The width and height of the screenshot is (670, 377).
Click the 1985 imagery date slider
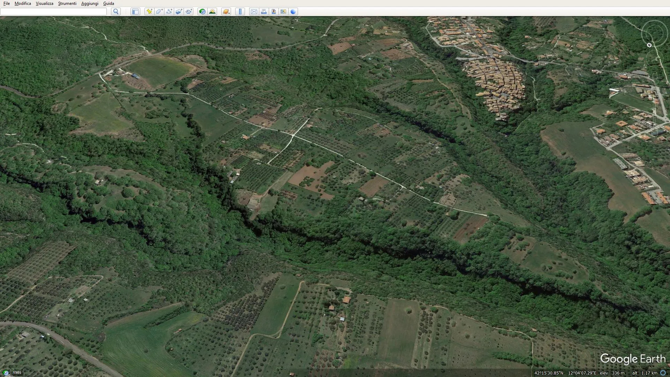[16, 372]
